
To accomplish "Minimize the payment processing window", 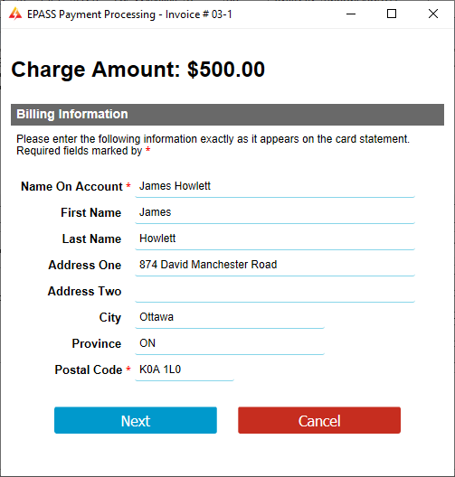I will [x=351, y=14].
